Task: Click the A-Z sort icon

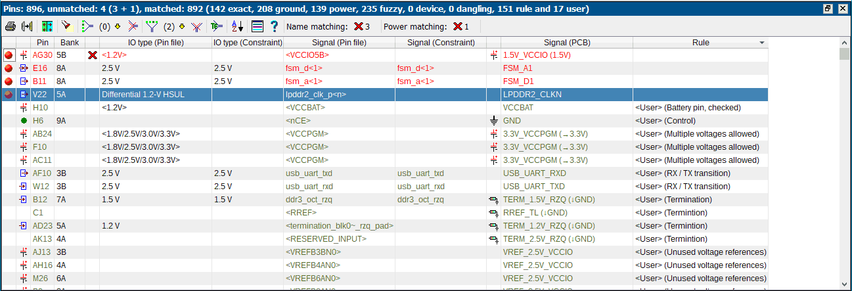Action: coord(237,26)
